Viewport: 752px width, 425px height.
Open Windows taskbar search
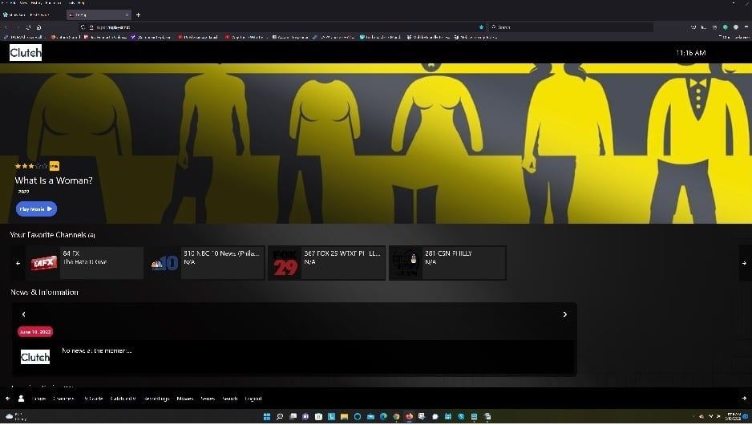coord(280,417)
